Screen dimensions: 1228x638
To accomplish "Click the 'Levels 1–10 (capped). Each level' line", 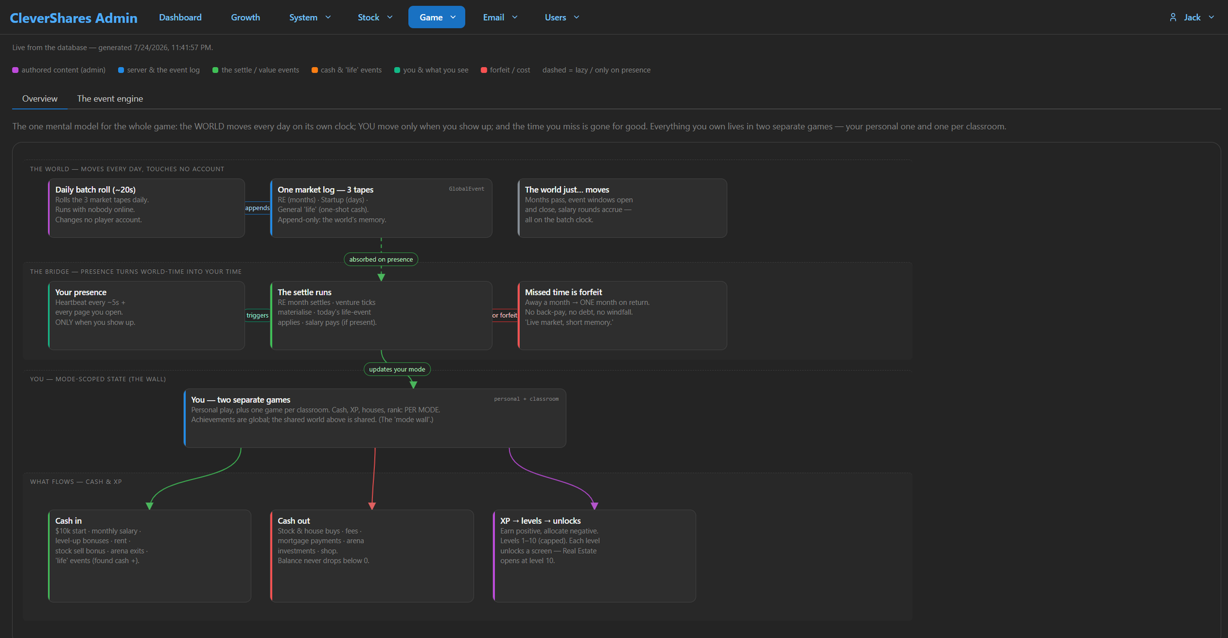I will click(550, 541).
